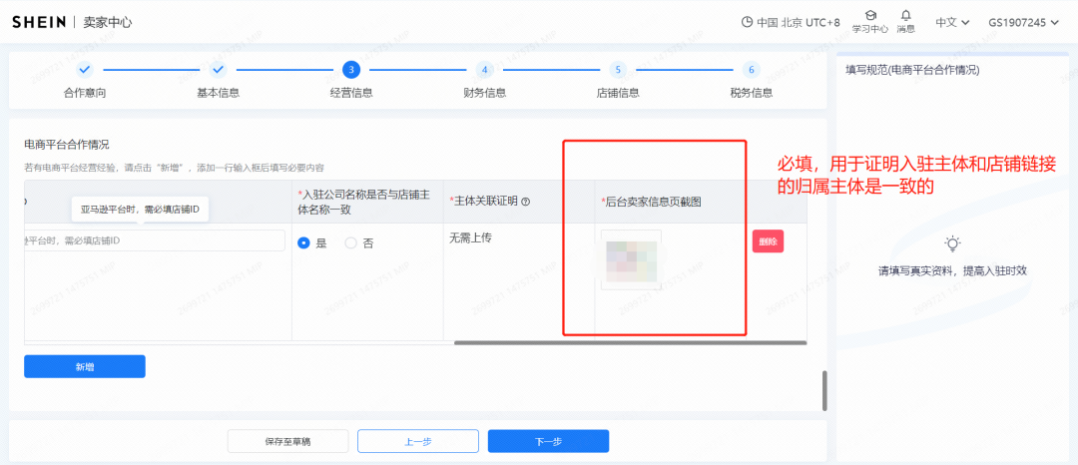Go to step 5 店铺信息
The height and width of the screenshot is (465, 1078).
[x=618, y=69]
